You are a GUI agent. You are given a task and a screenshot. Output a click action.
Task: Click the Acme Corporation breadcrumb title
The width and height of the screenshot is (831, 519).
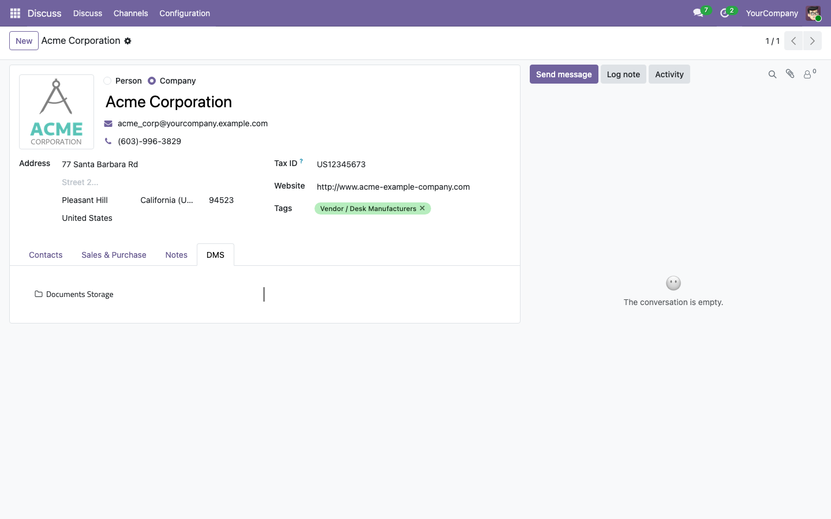click(x=81, y=41)
